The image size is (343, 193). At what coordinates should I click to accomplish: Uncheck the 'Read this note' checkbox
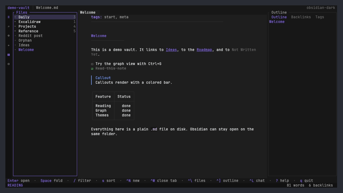point(92,69)
